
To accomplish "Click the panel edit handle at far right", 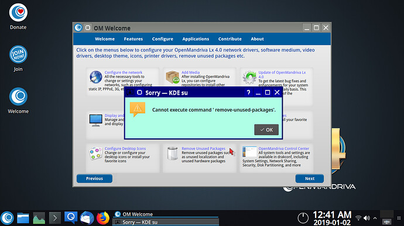I will click(399, 218).
